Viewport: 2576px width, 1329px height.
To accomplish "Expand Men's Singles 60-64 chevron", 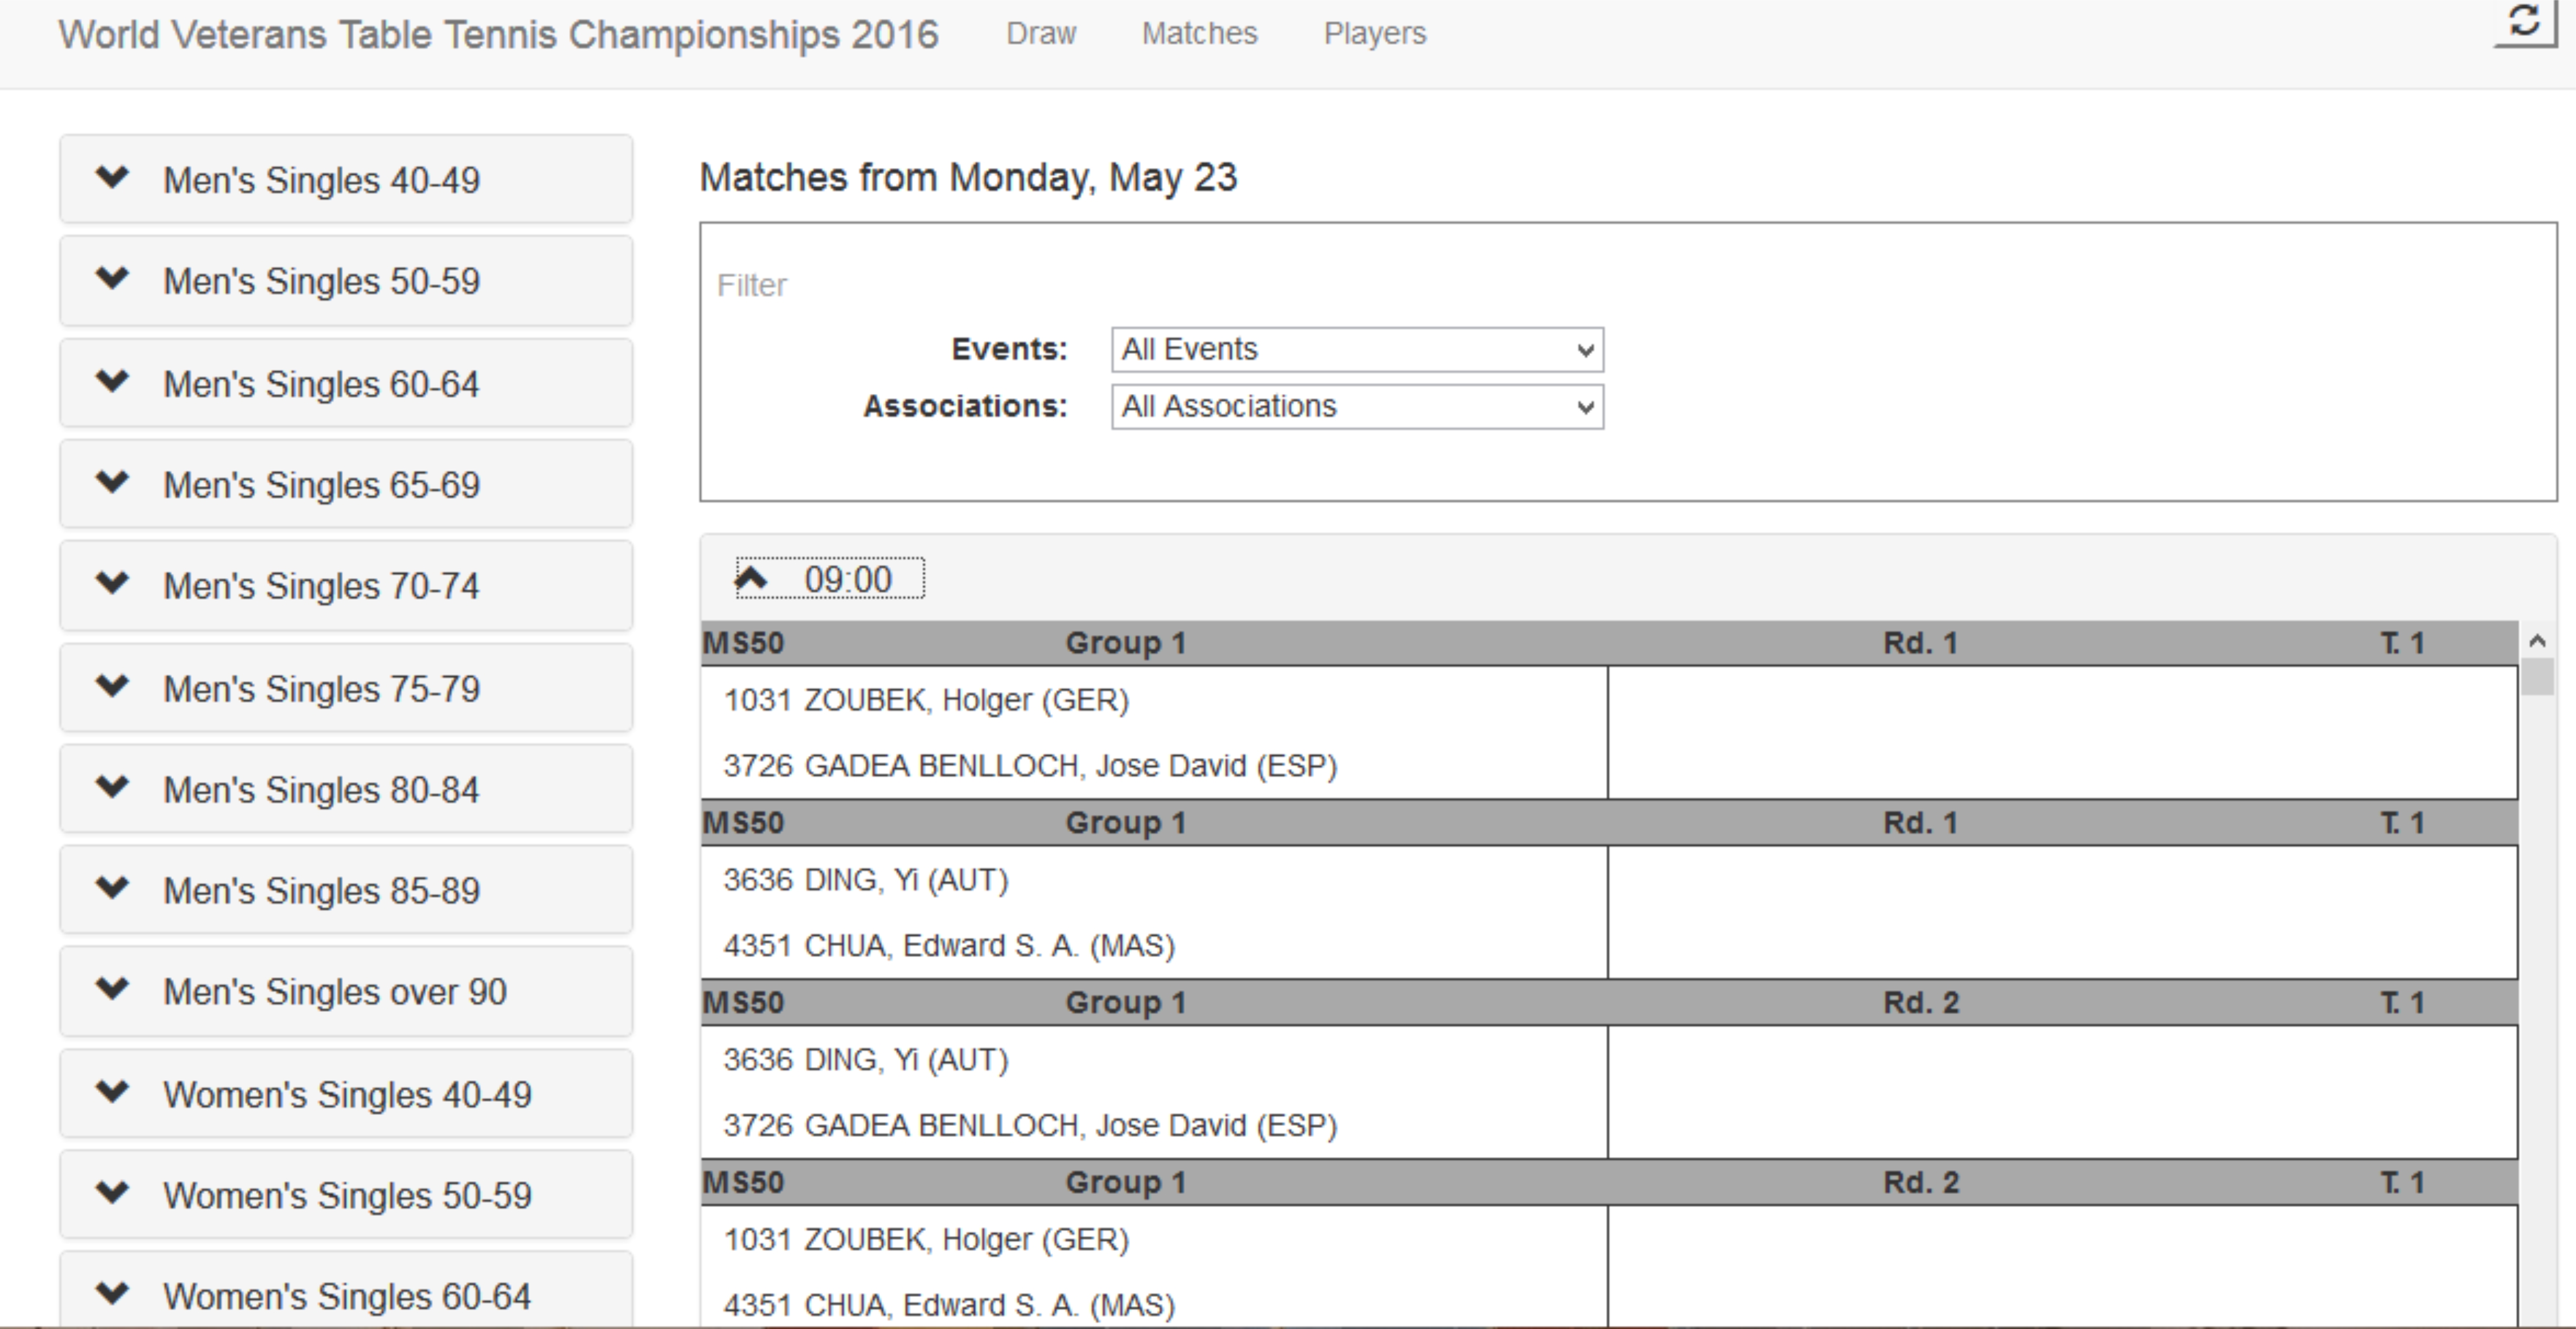I will pyautogui.click(x=113, y=382).
